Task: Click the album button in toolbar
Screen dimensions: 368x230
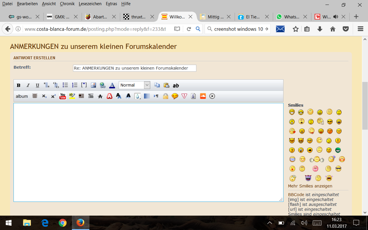Action: pos(22,96)
